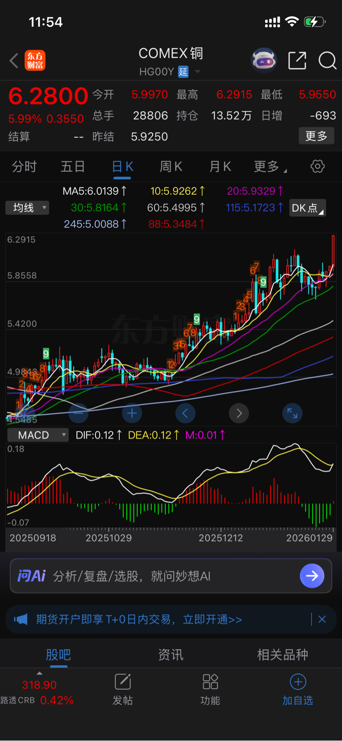Open search with the magnifier icon

(327, 61)
